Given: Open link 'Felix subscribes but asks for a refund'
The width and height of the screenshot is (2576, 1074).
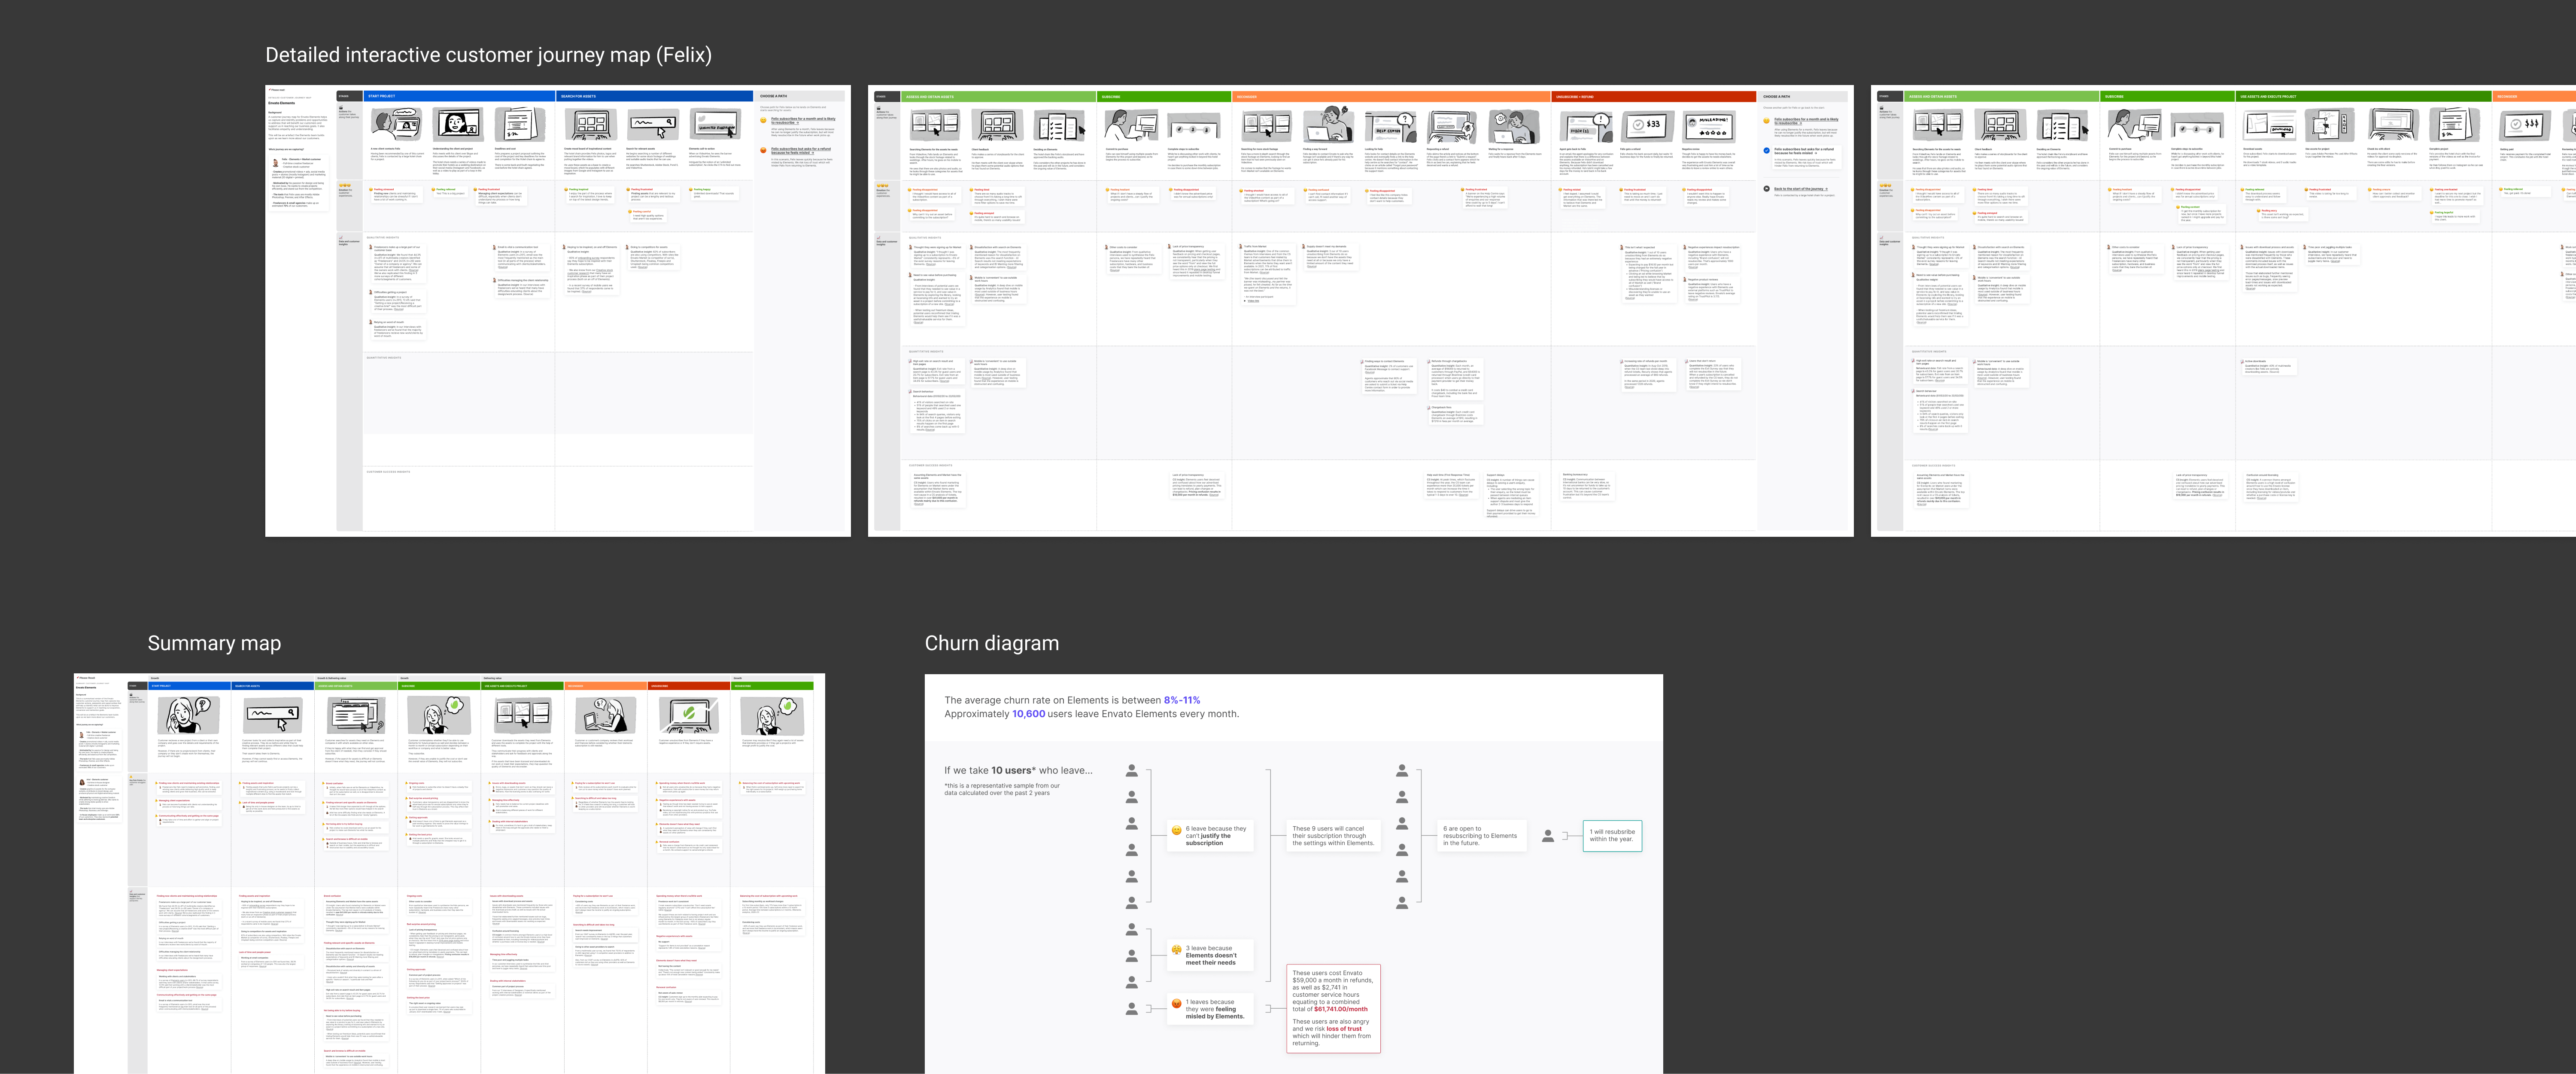Looking at the screenshot, I should pyautogui.click(x=801, y=151).
